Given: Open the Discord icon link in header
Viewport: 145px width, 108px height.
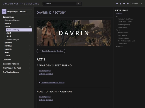Looking at the screenshot, I should tap(117, 3).
